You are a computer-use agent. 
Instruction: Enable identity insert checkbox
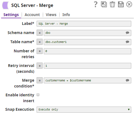click(x=38, y=95)
